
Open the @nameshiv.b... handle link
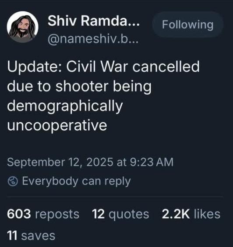(93, 39)
